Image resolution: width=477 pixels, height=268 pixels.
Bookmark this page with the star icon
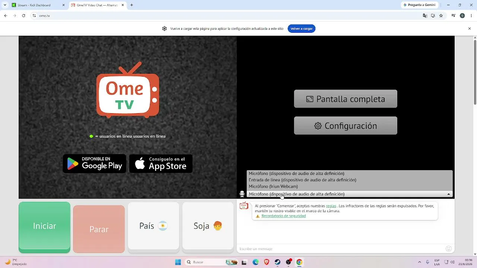point(441,16)
